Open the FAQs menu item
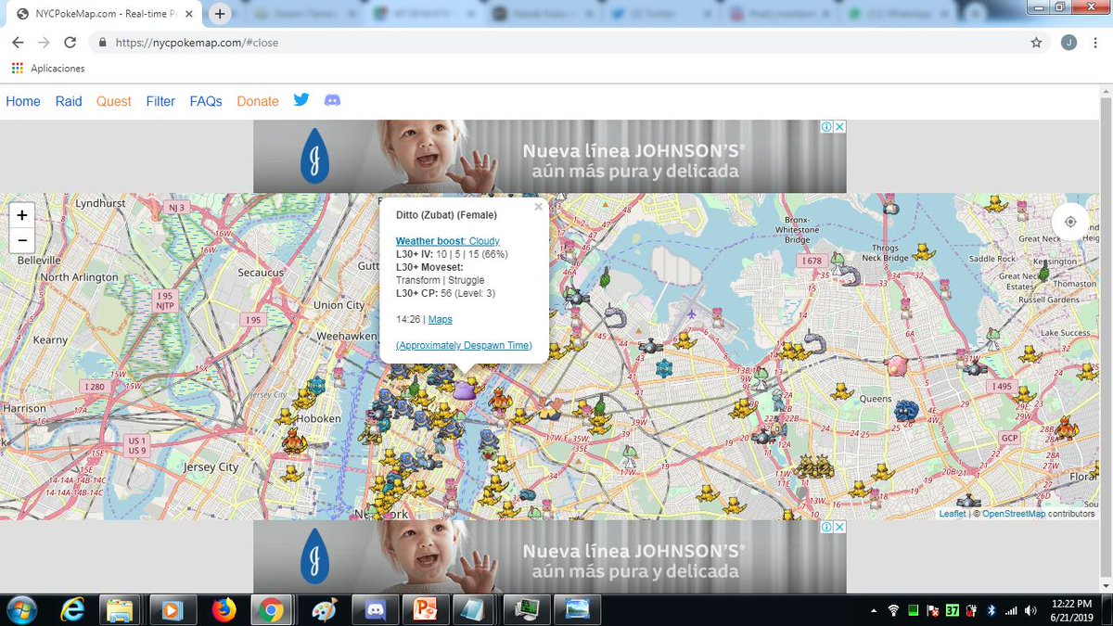The image size is (1113, 626). coord(206,101)
